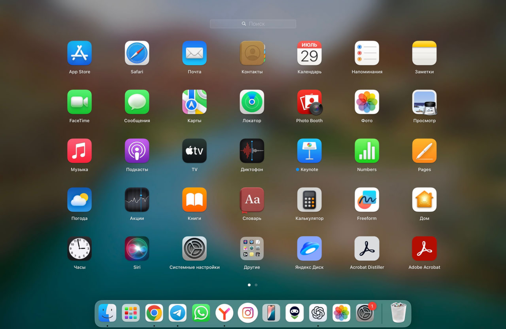Launch the Apple TV app
This screenshot has height=329, width=506.
tap(194, 151)
